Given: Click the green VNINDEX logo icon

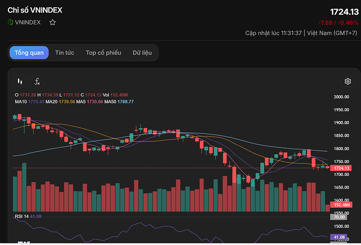Looking at the screenshot, I should click(x=10, y=22).
